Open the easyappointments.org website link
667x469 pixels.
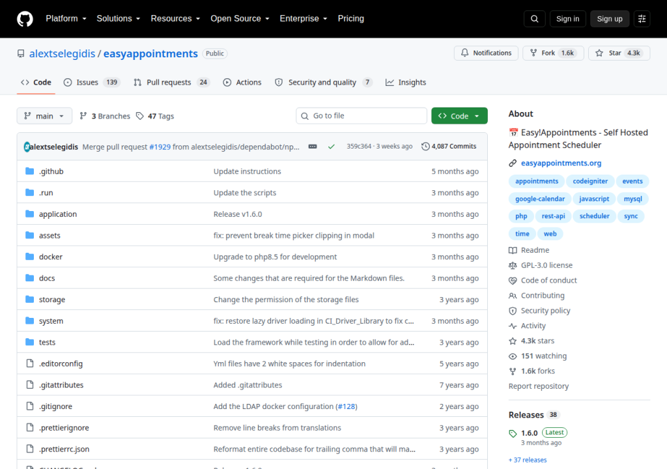tap(561, 163)
